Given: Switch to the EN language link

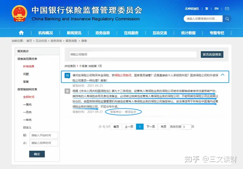Looking at the screenshot, I should [216, 9].
